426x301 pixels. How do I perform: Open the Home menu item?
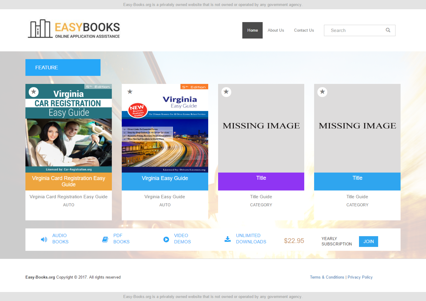coord(252,30)
